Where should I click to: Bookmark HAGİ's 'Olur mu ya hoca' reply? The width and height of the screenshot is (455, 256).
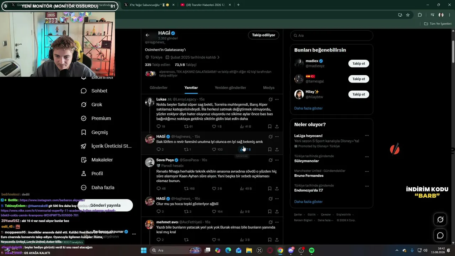(270, 212)
